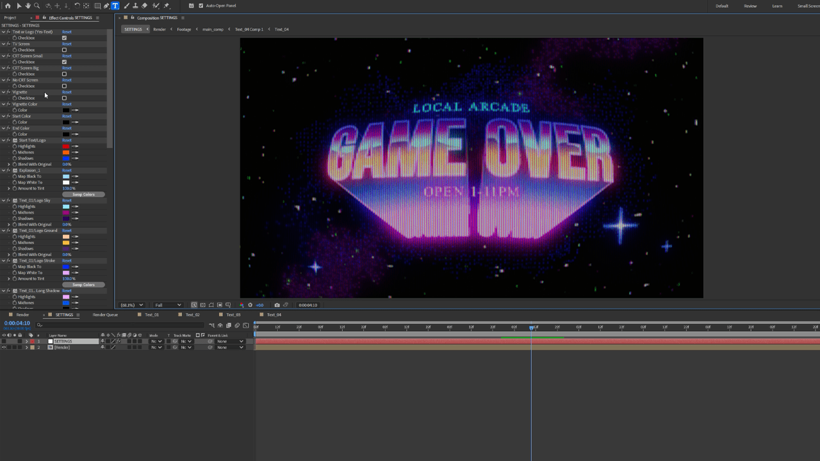Screen dimensions: 820x461
Task: Open the Render Queue panel
Action: pos(105,314)
